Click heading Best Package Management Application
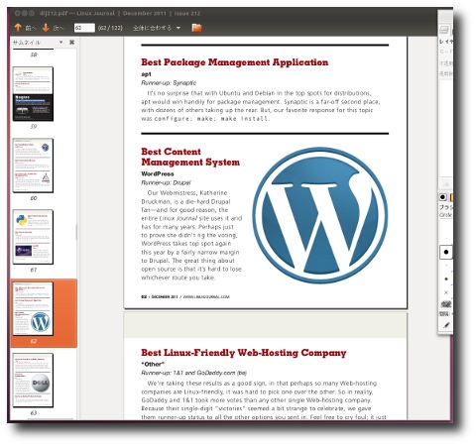This screenshot has width=476, height=446. (x=235, y=62)
